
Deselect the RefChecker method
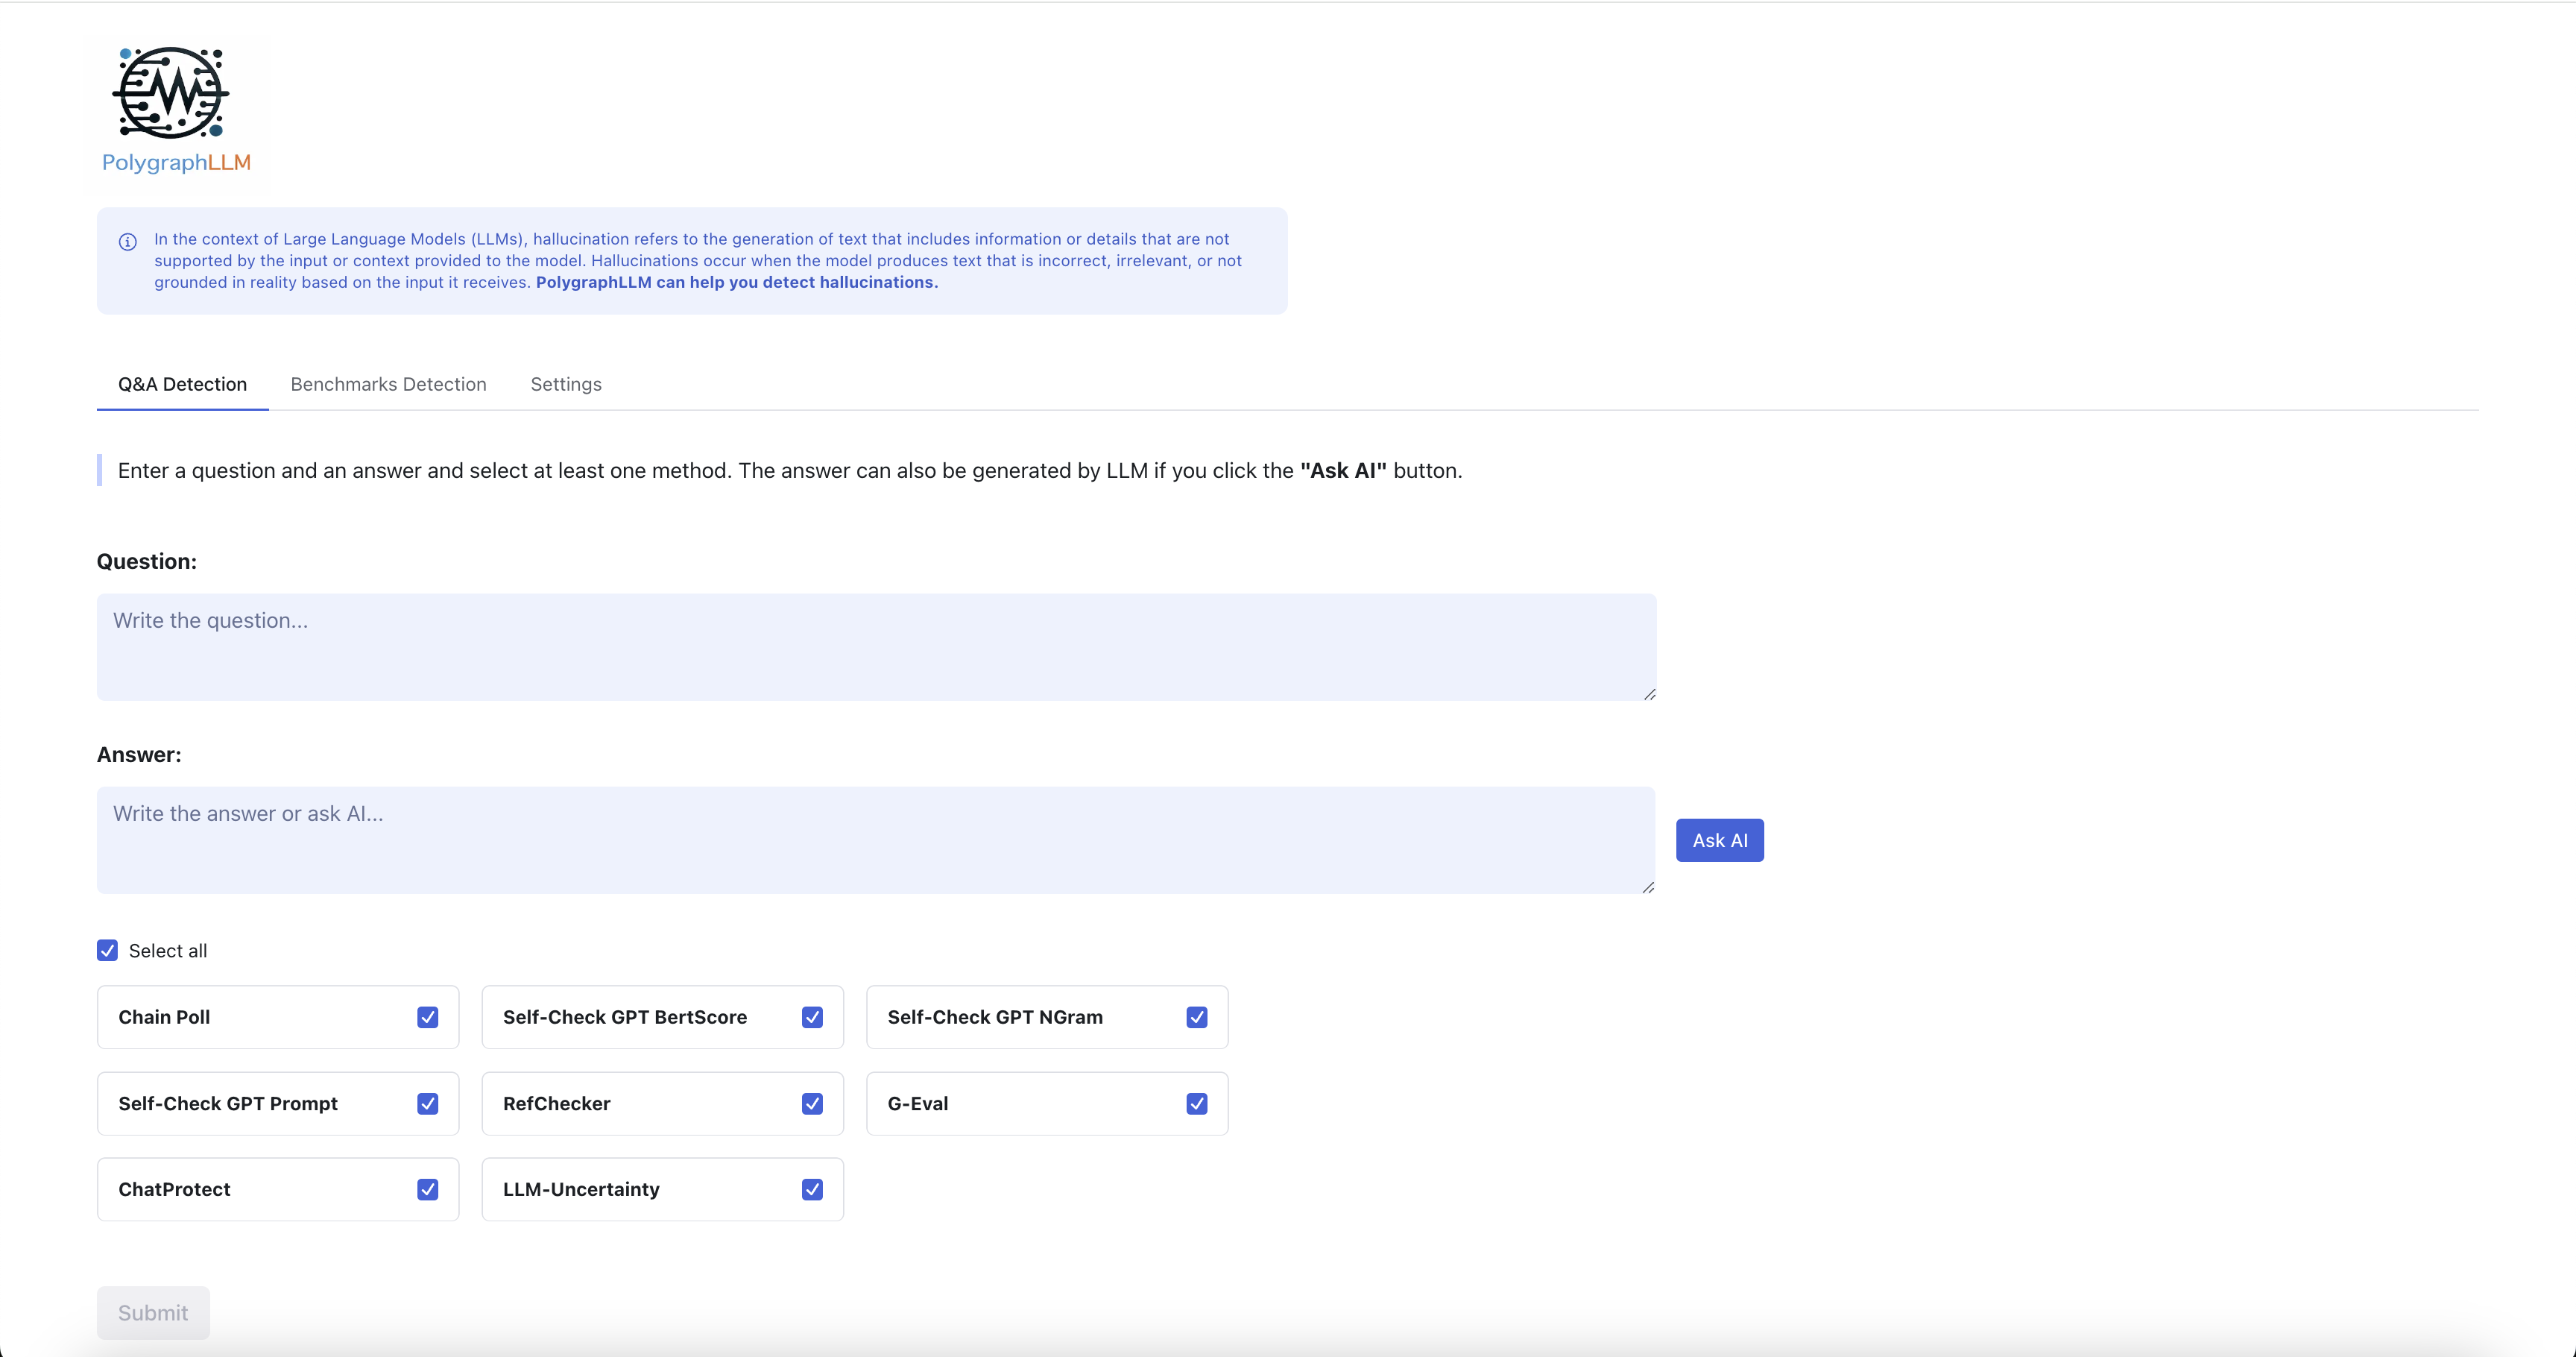812,1103
